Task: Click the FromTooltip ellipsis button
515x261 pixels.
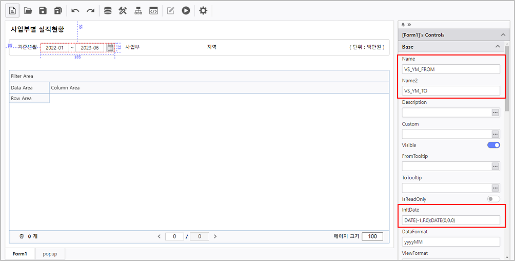Action: click(496, 166)
